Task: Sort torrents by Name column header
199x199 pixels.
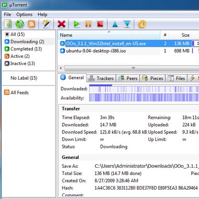Action: (x=109, y=35)
